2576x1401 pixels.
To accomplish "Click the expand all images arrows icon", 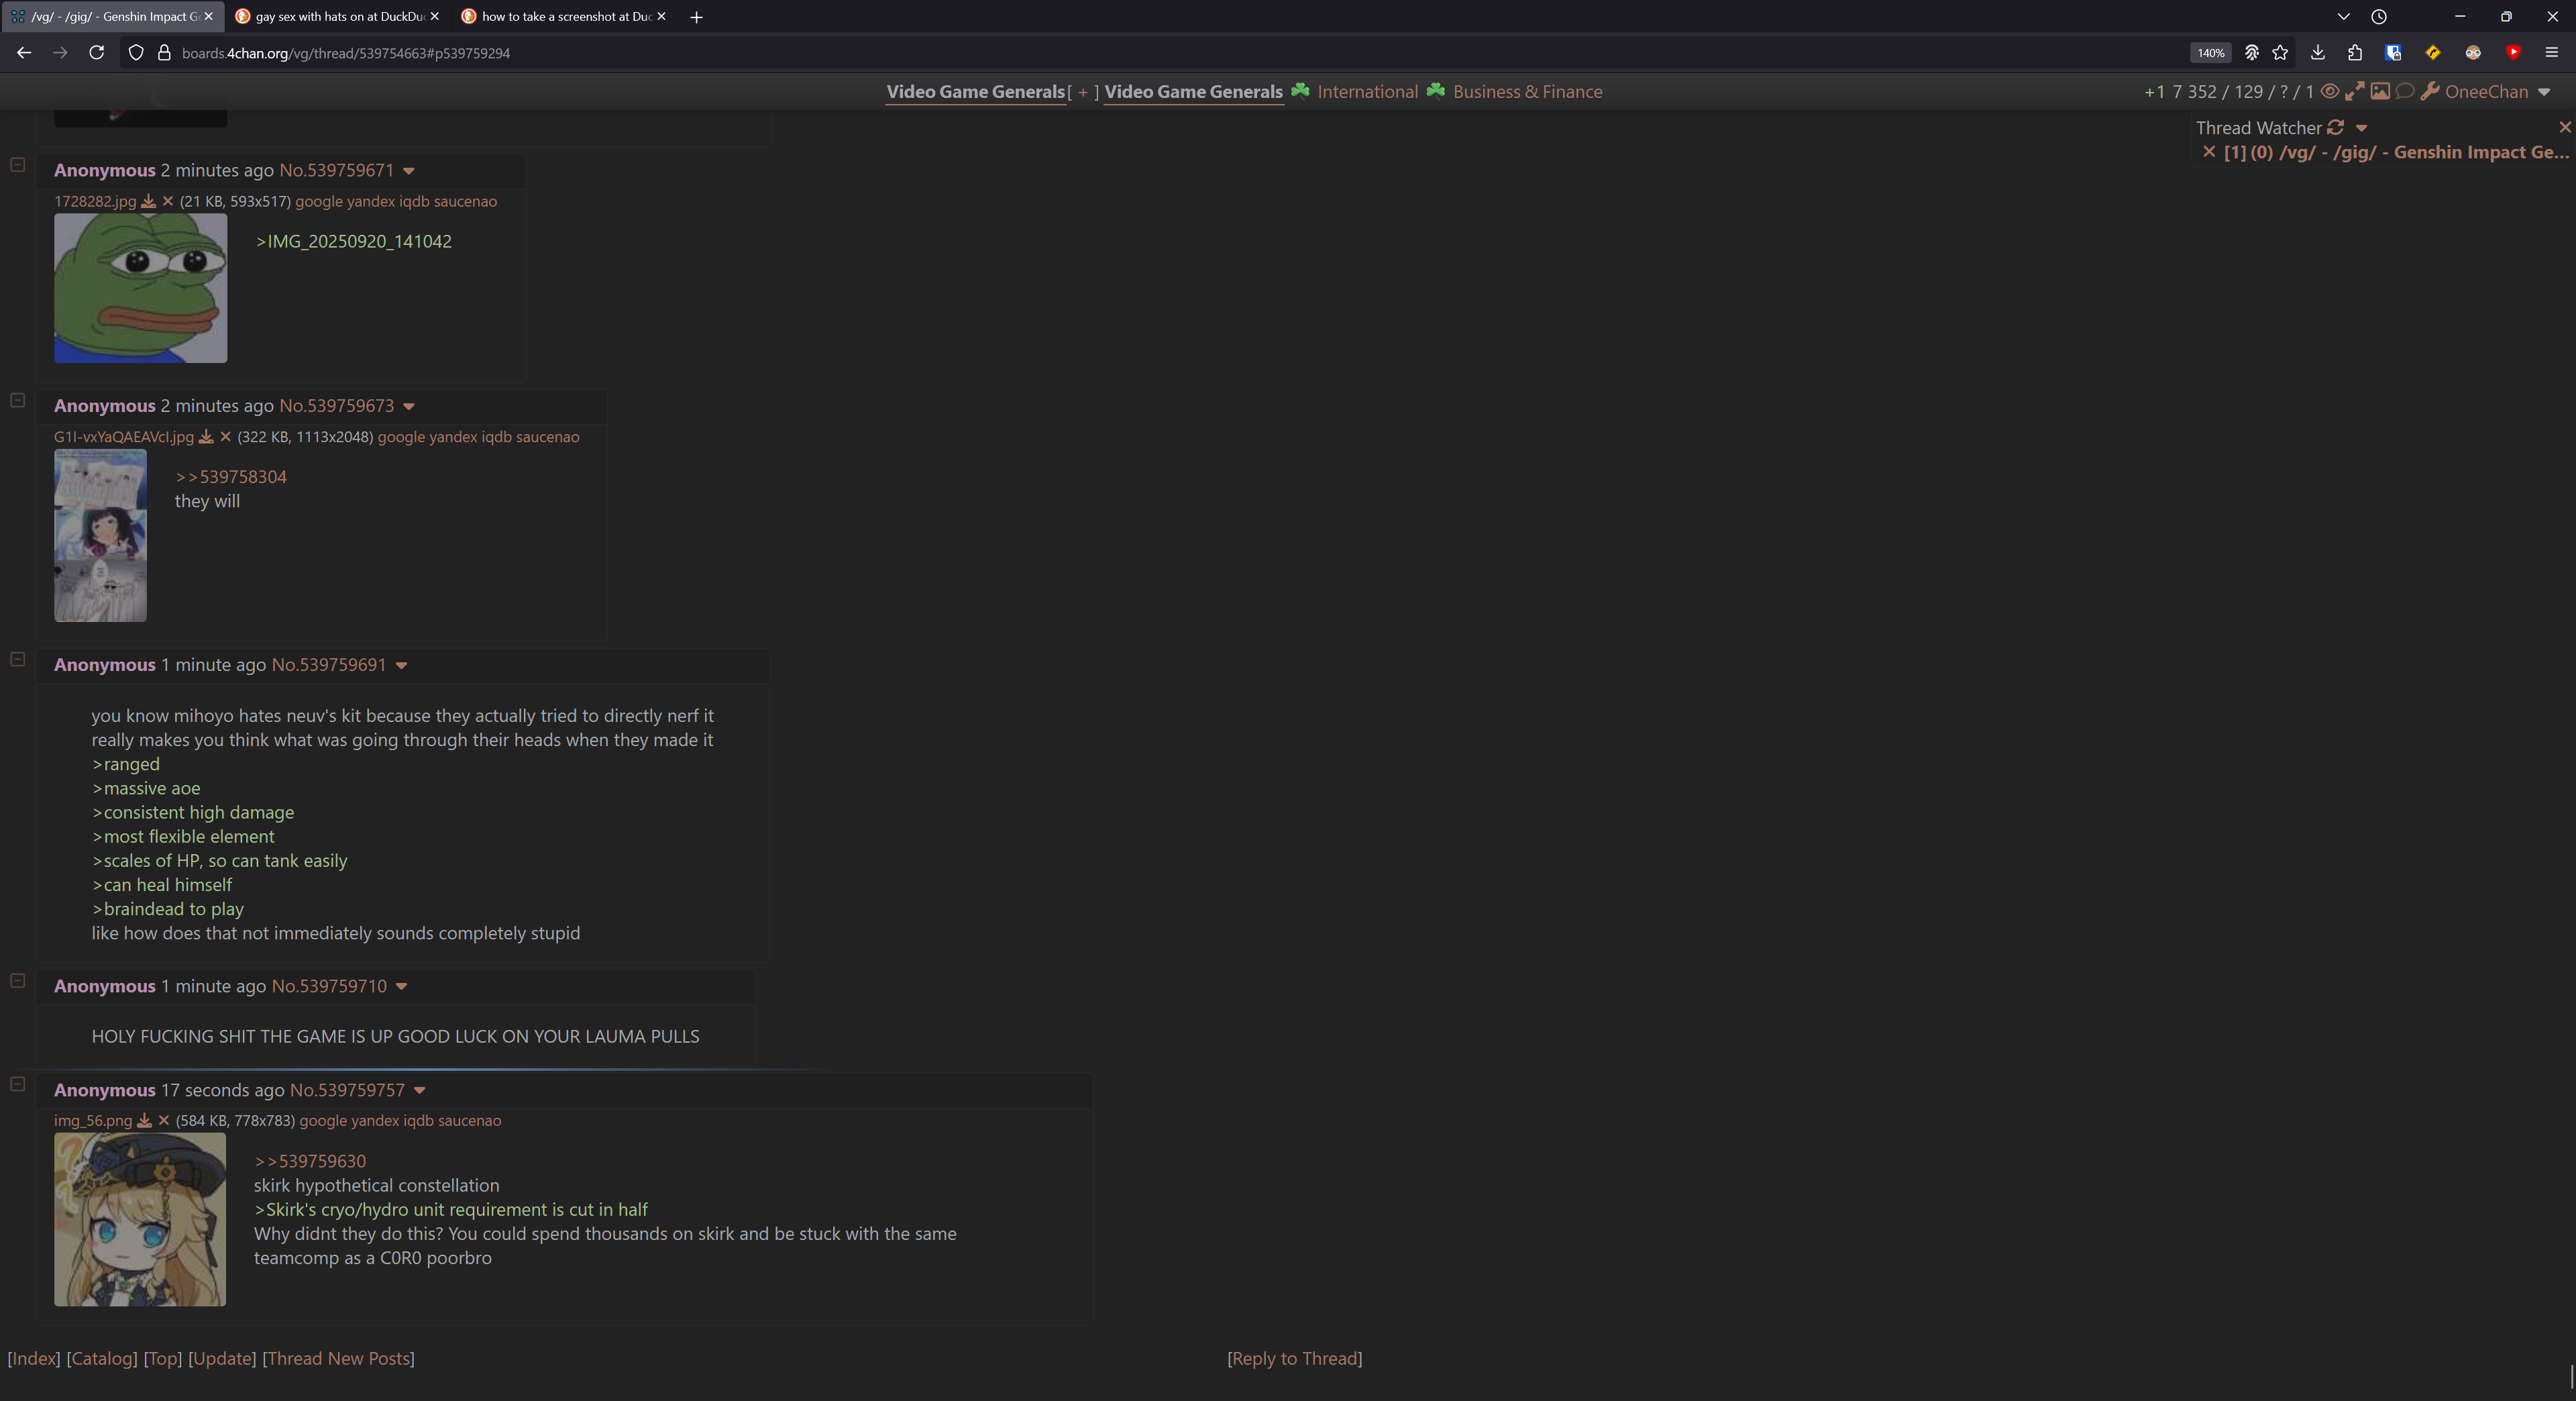I will (2355, 91).
